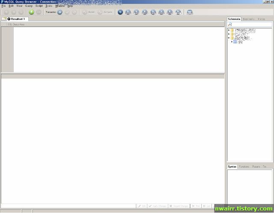Click the First row navigation button
Image resolution: width=274 pixels, height=213 pixels.
click(x=196, y=206)
